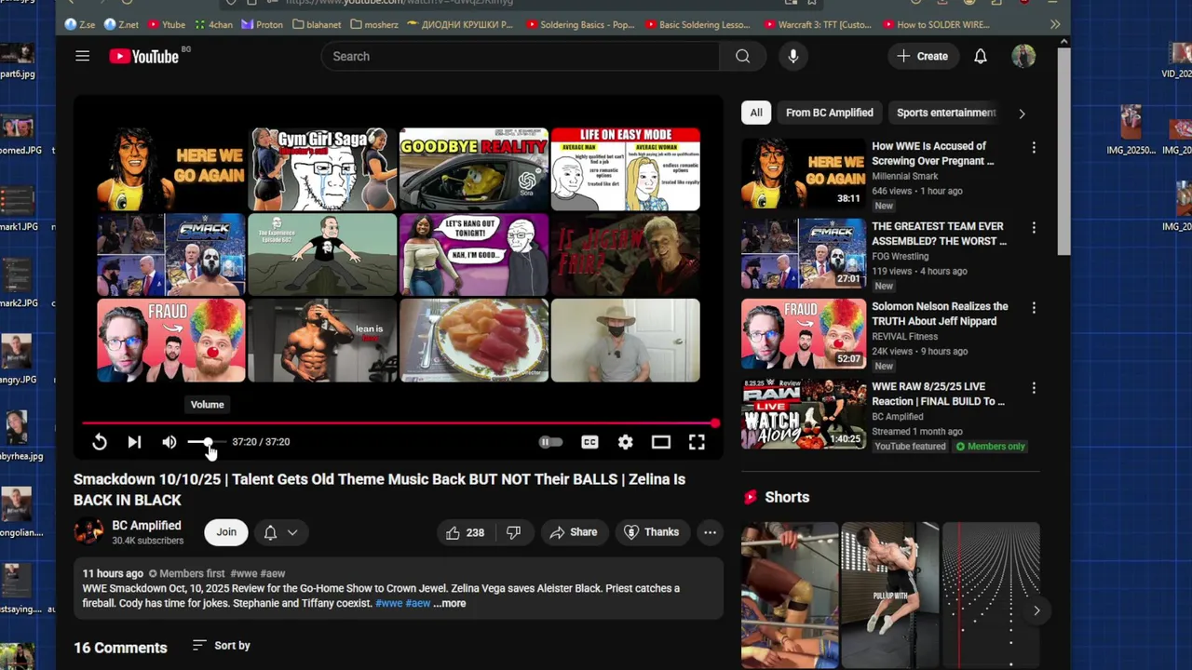The image size is (1192, 670).
Task: Skip to the next video
Action: click(x=134, y=442)
